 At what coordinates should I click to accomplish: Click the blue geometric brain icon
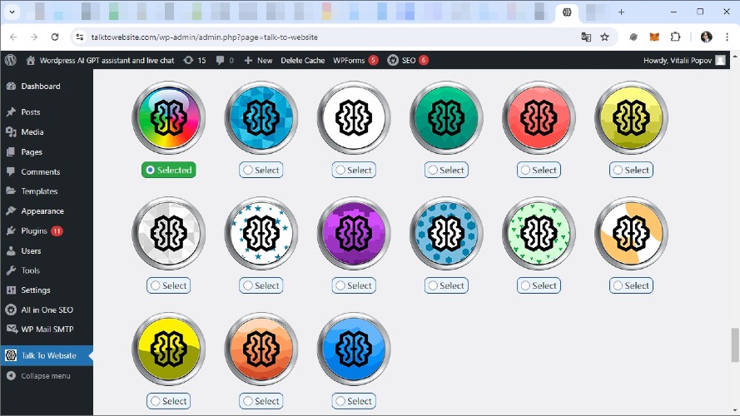[x=261, y=118]
